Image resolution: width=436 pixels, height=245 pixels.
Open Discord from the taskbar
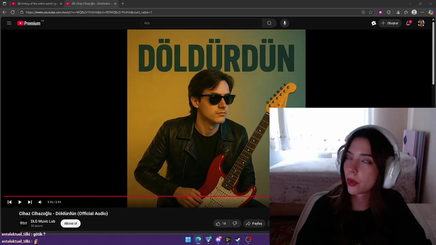(x=218, y=240)
